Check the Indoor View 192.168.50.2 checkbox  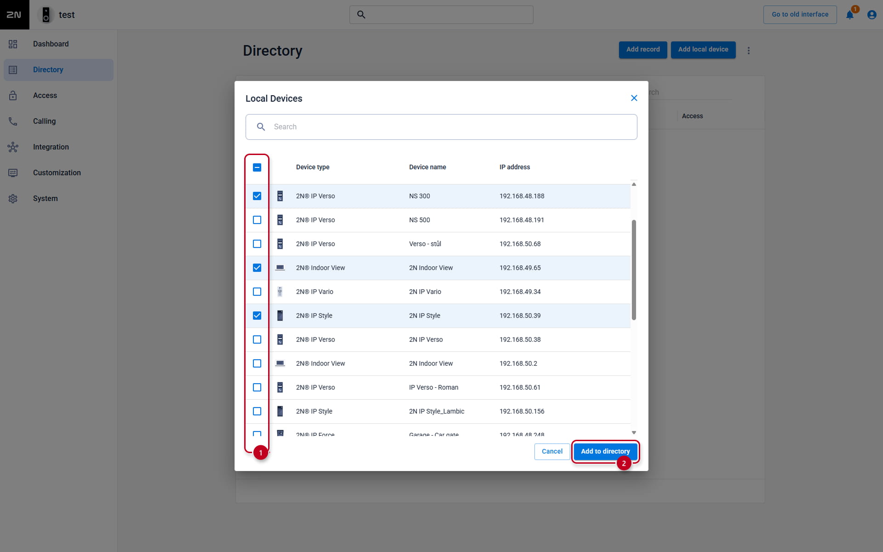[x=257, y=363]
